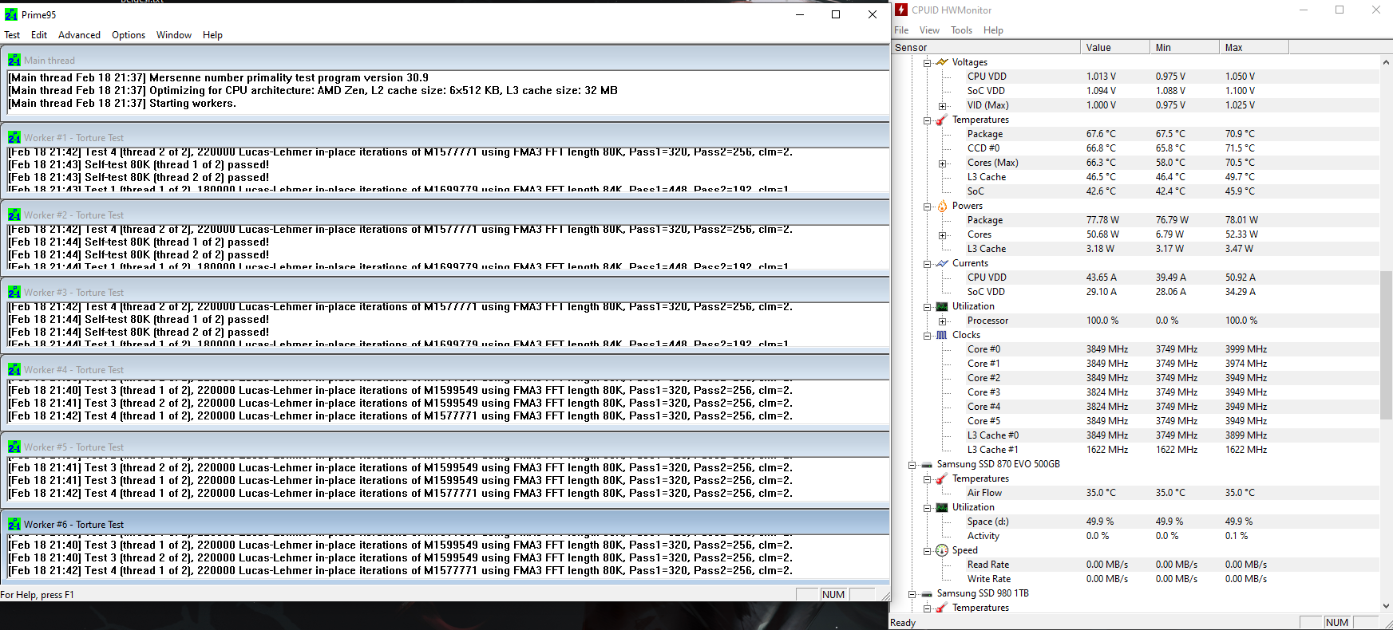This screenshot has width=1393, height=630.
Task: Click Worker #5 Torture Test window icon
Action: (x=14, y=447)
